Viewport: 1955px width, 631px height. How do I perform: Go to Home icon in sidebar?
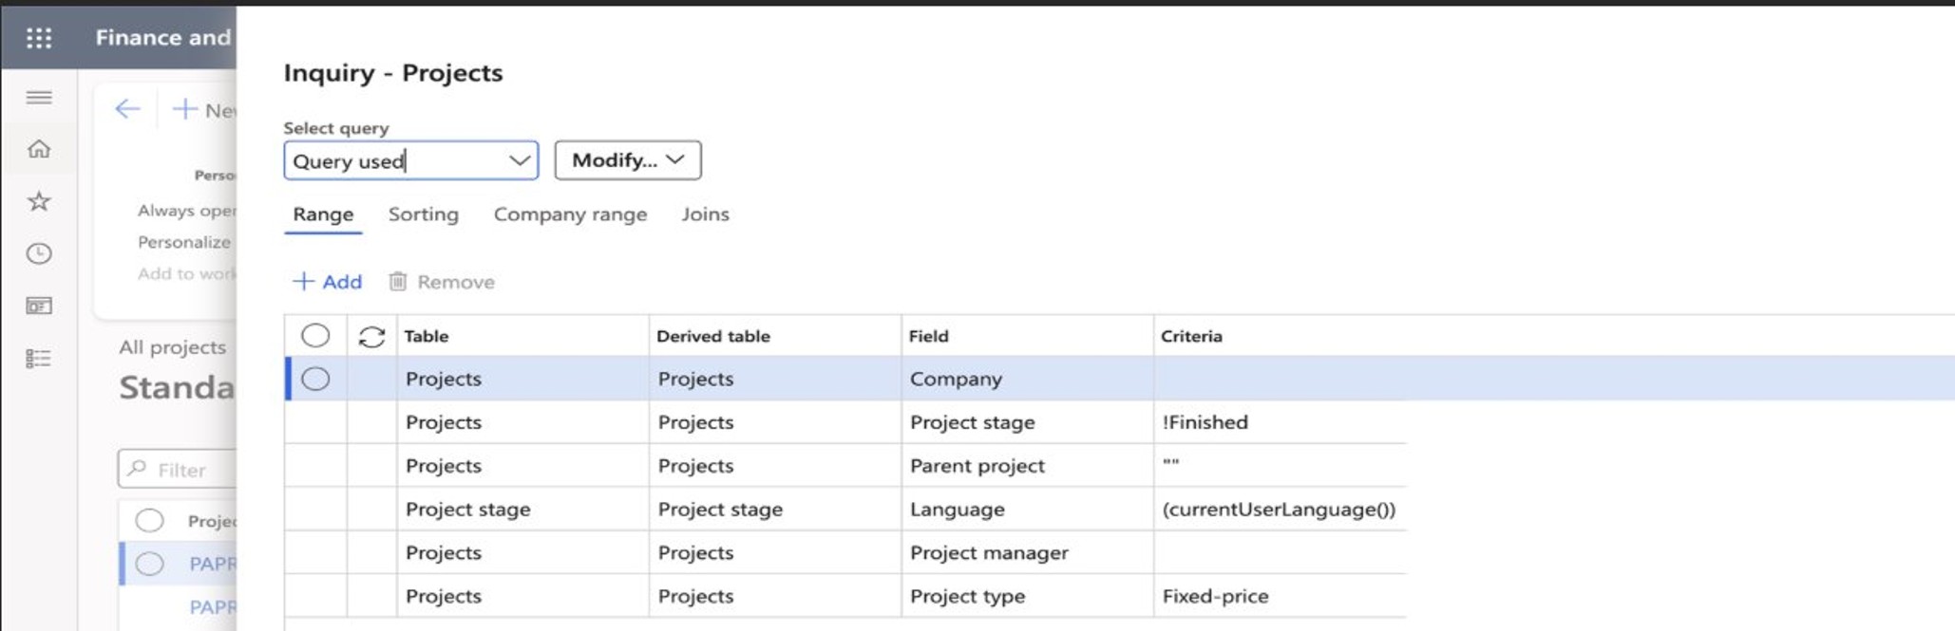tap(39, 149)
